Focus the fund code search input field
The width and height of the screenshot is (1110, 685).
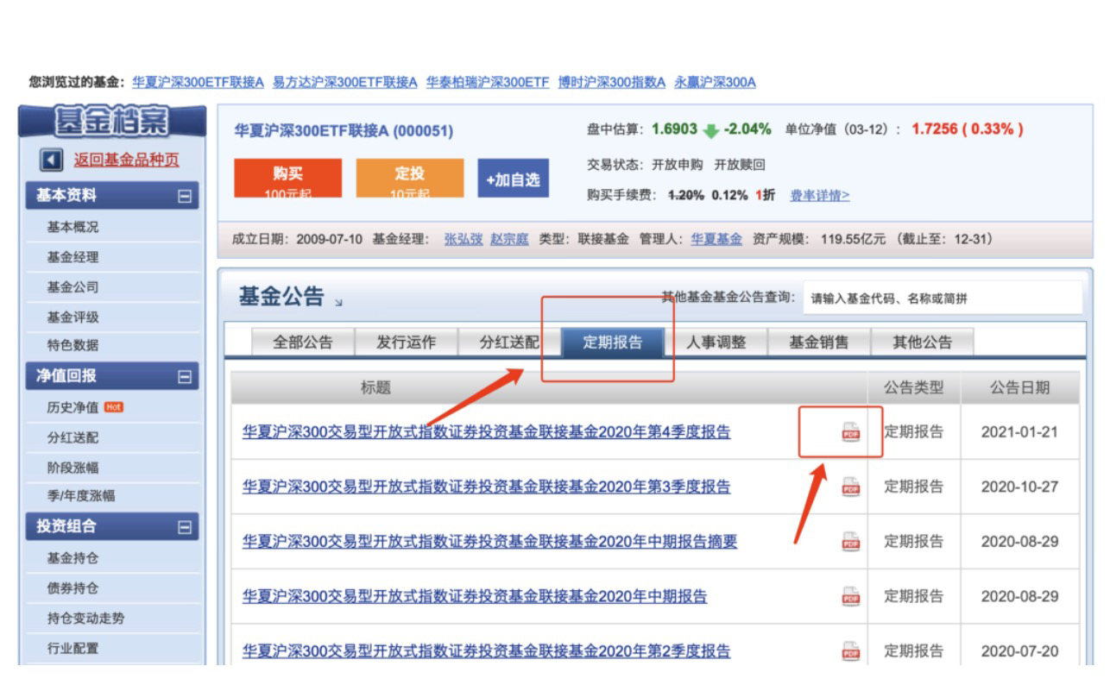[943, 299]
